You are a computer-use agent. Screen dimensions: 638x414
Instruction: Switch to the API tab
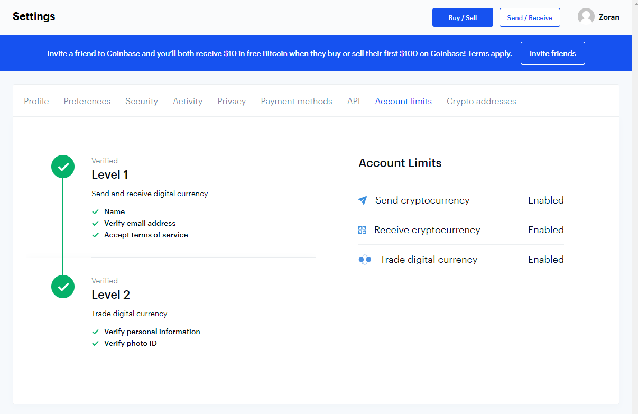[354, 101]
